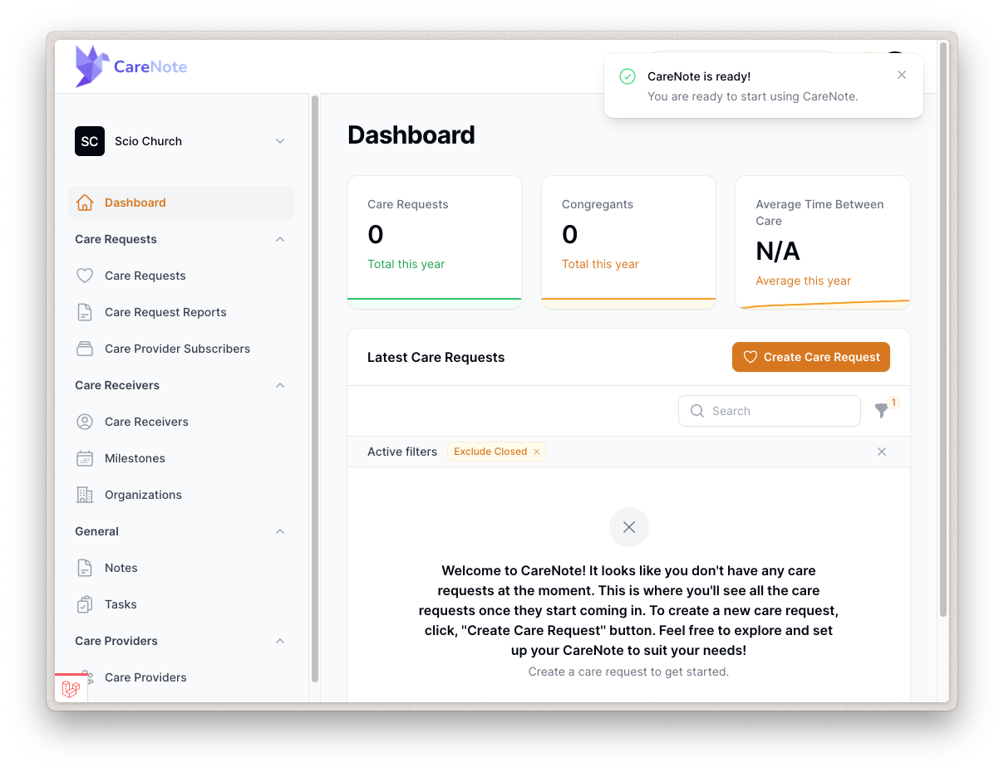
Task: Open the Dashboard home icon in sidebar
Action: [x=84, y=202]
